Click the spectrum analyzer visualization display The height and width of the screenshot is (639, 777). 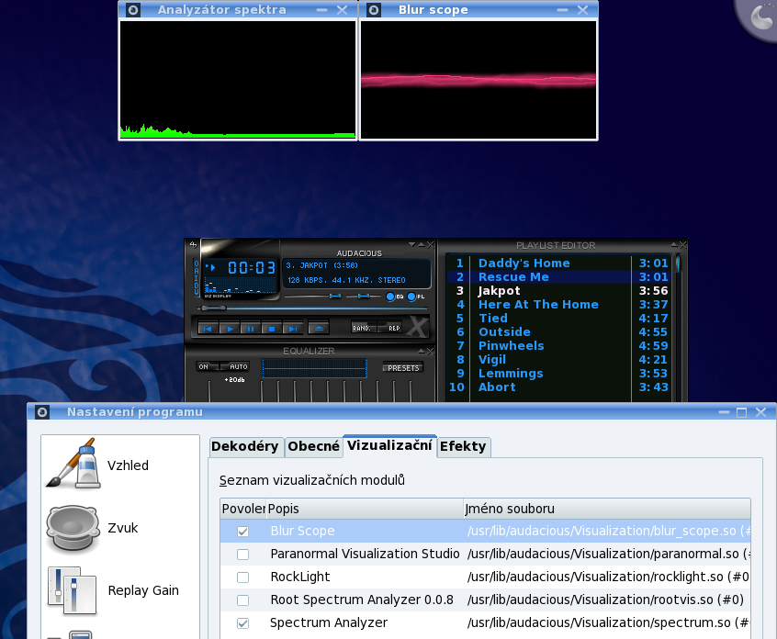(x=238, y=80)
